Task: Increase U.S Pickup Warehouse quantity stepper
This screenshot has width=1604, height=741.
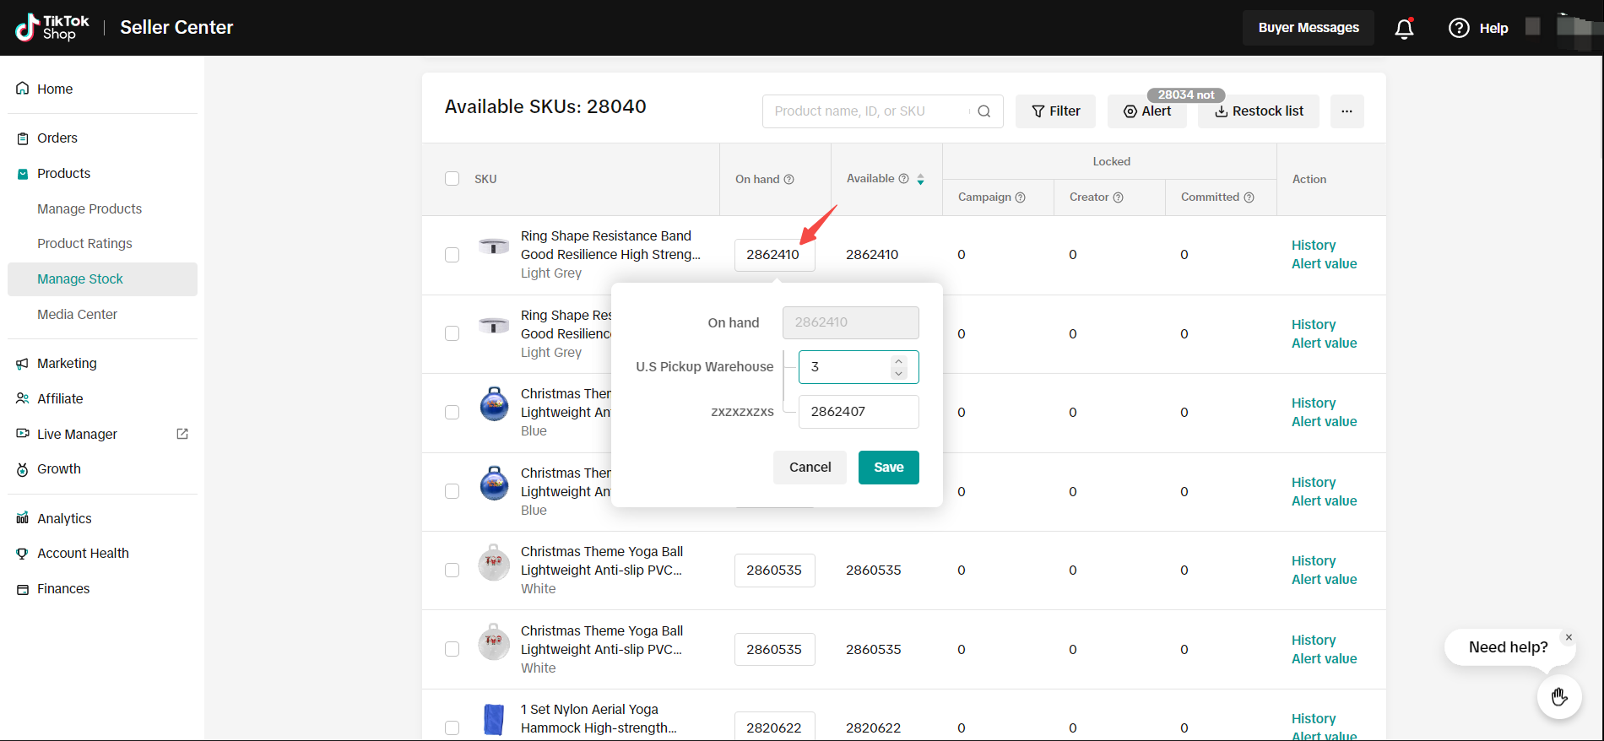Action: [899, 361]
